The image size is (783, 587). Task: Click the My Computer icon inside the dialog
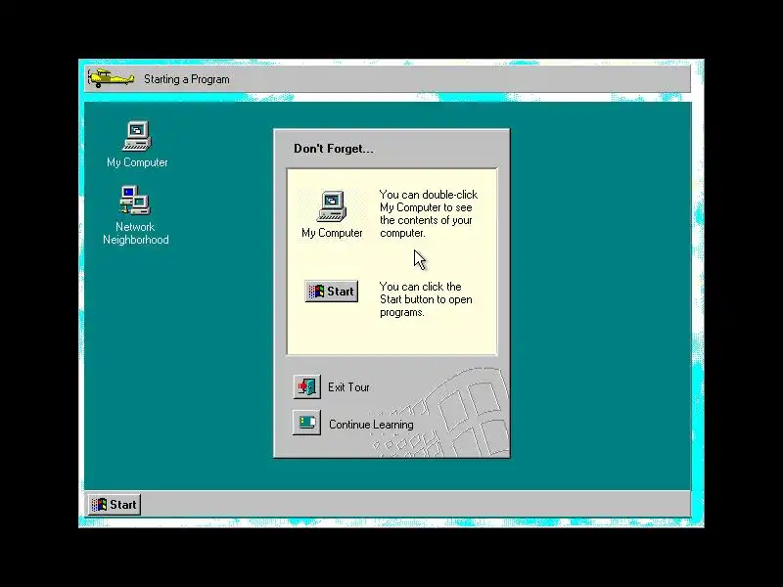tap(332, 206)
